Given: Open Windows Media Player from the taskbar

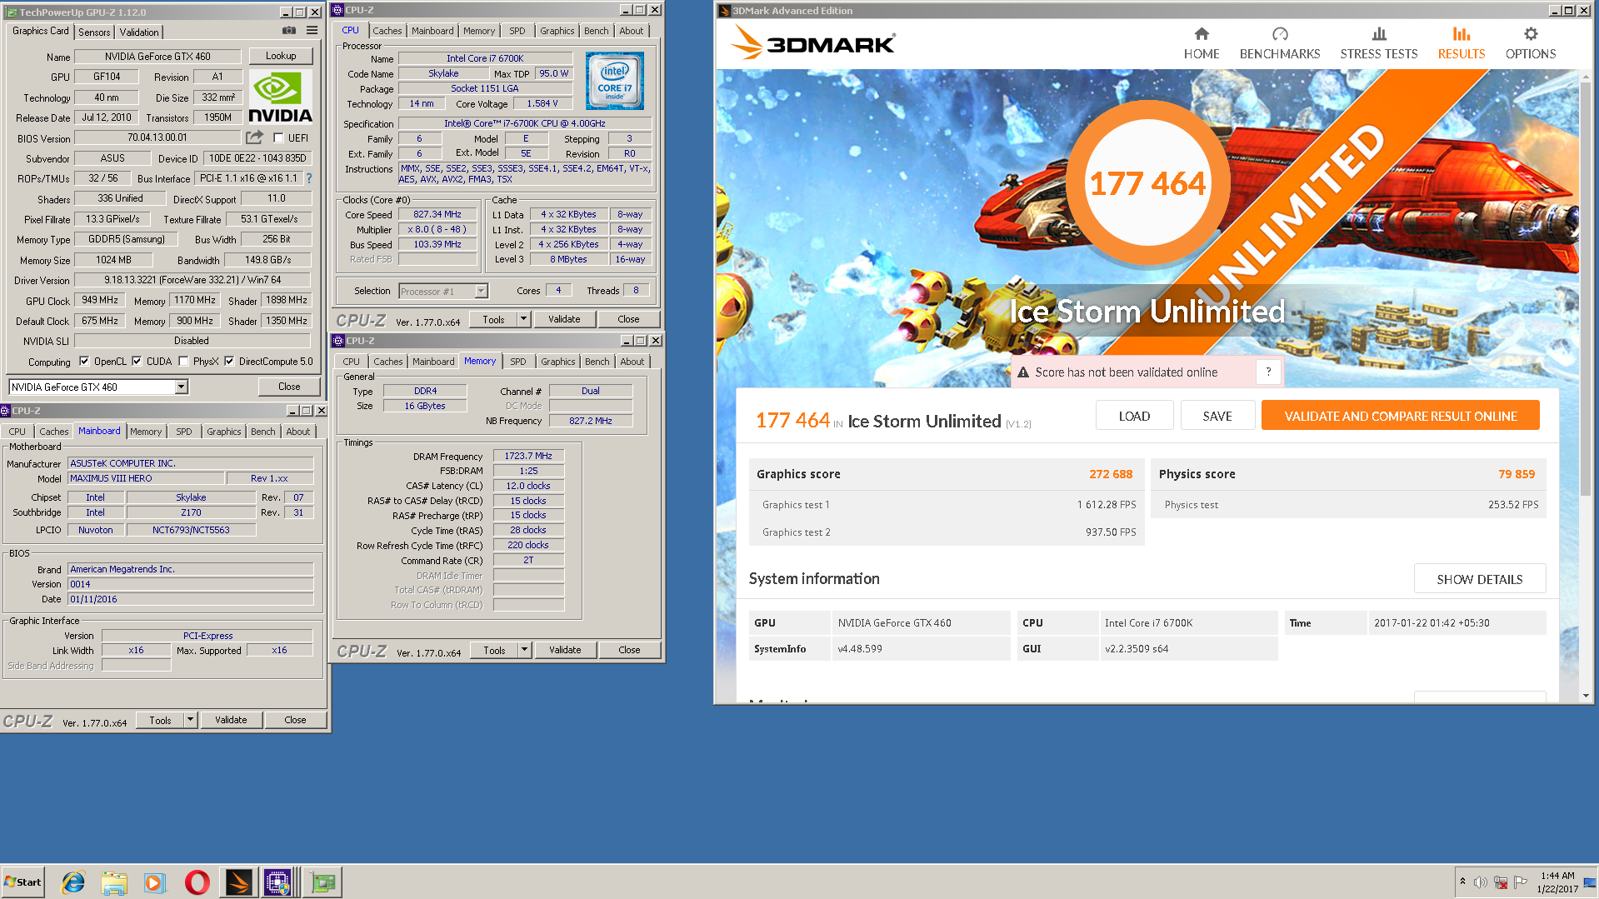Looking at the screenshot, I should (154, 882).
